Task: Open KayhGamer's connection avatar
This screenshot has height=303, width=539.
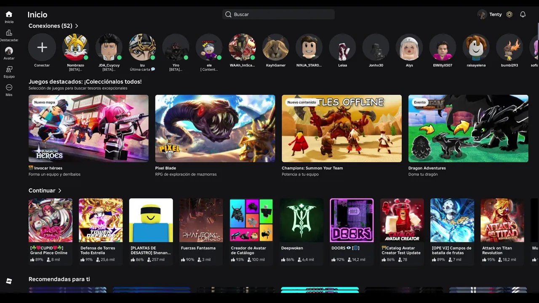Action: pos(276,47)
